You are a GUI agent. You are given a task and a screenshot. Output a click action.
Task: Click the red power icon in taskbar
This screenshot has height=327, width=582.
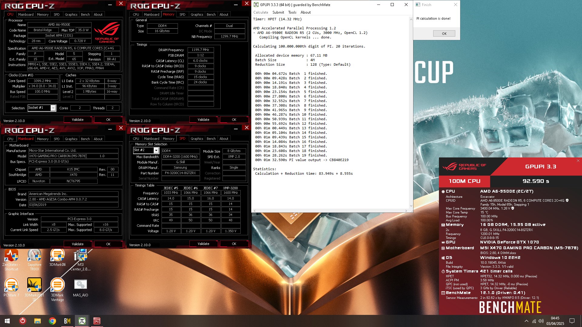coord(23,321)
